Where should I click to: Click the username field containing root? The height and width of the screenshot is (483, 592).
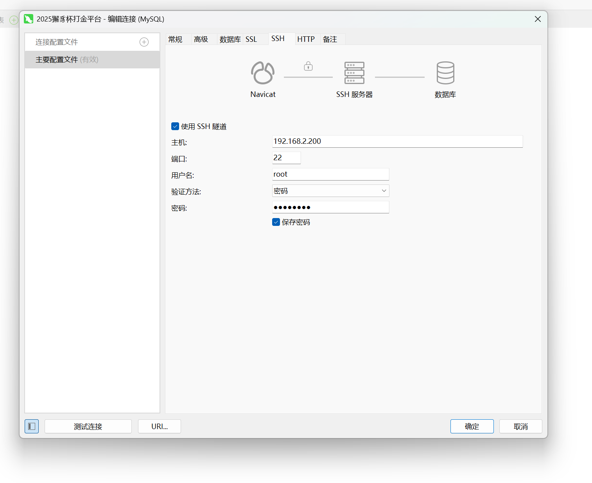tap(331, 174)
